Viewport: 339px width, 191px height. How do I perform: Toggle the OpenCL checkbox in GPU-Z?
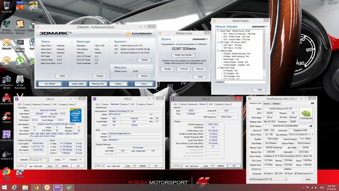coord(265,173)
